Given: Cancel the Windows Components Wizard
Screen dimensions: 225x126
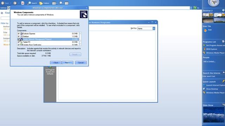Looking at the screenshot, I should pyautogui.click(x=81, y=63).
